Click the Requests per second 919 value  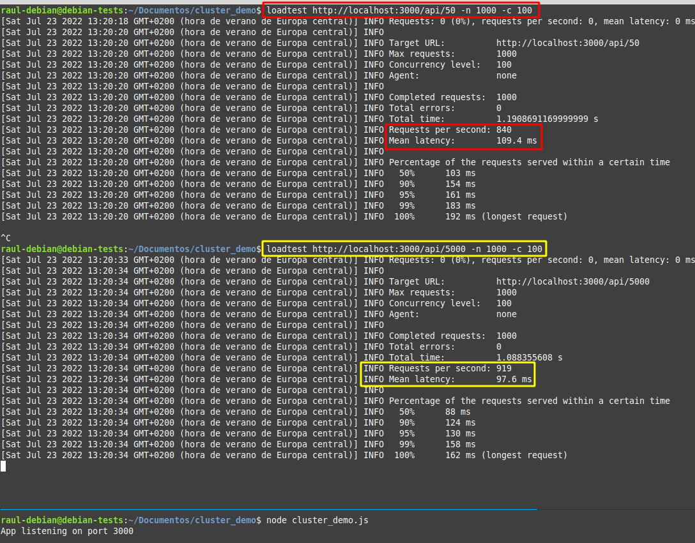(503, 368)
